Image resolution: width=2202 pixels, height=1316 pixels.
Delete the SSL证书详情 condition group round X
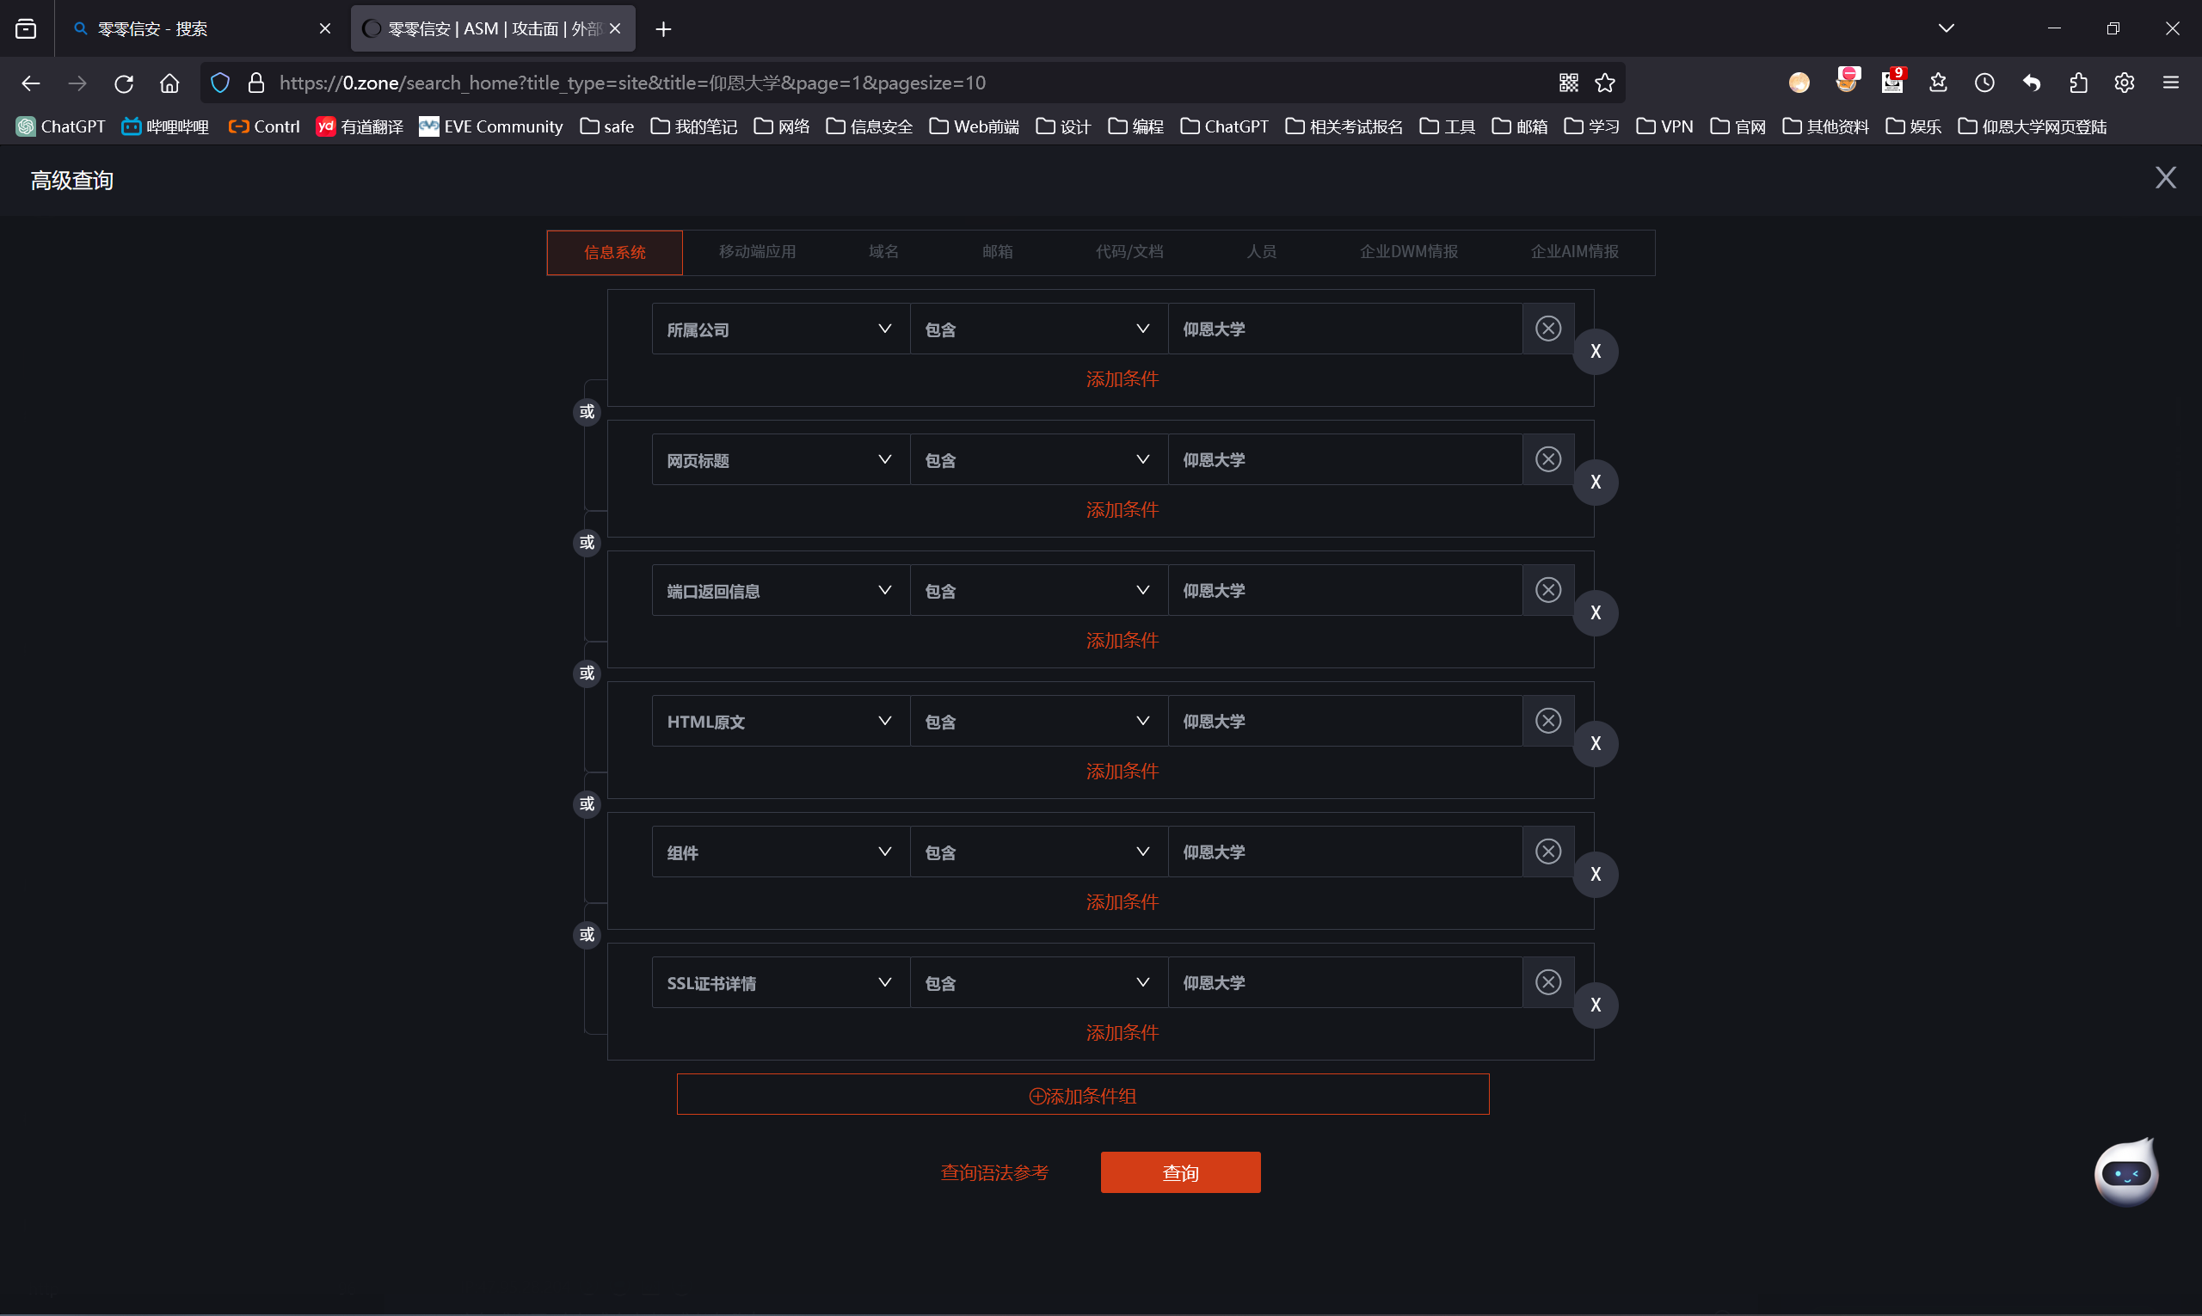click(1595, 1005)
